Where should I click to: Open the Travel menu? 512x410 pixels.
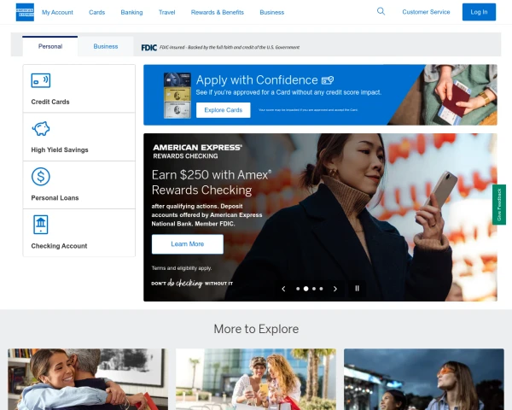[x=167, y=13]
